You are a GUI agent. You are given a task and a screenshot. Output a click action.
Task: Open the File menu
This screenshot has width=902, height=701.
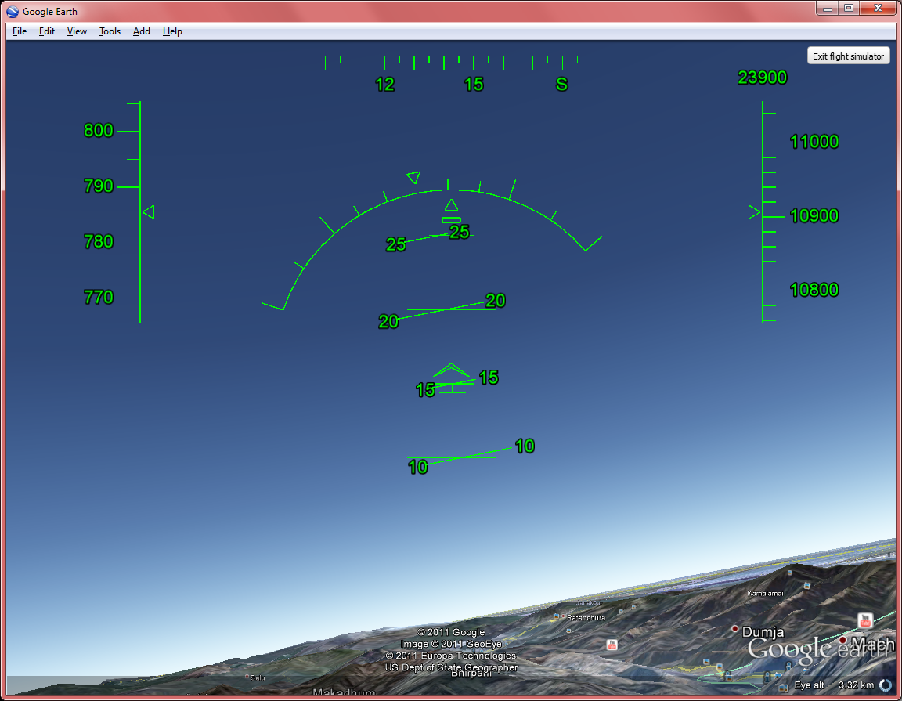(20, 31)
